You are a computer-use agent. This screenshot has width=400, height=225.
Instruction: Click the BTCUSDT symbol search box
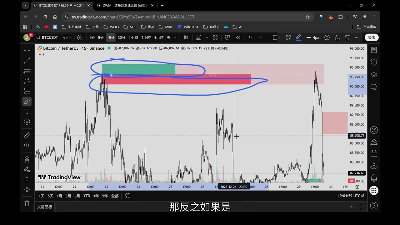[x=47, y=37]
